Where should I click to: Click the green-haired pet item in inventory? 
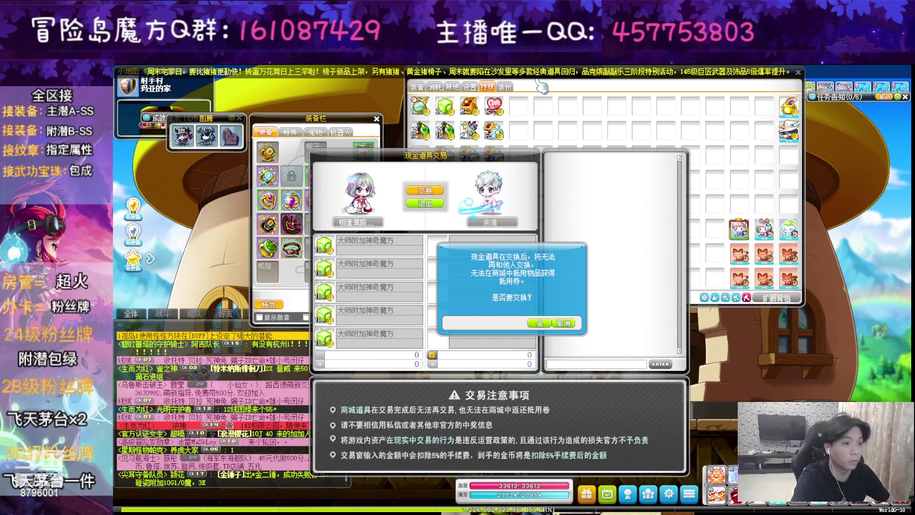coord(789,229)
